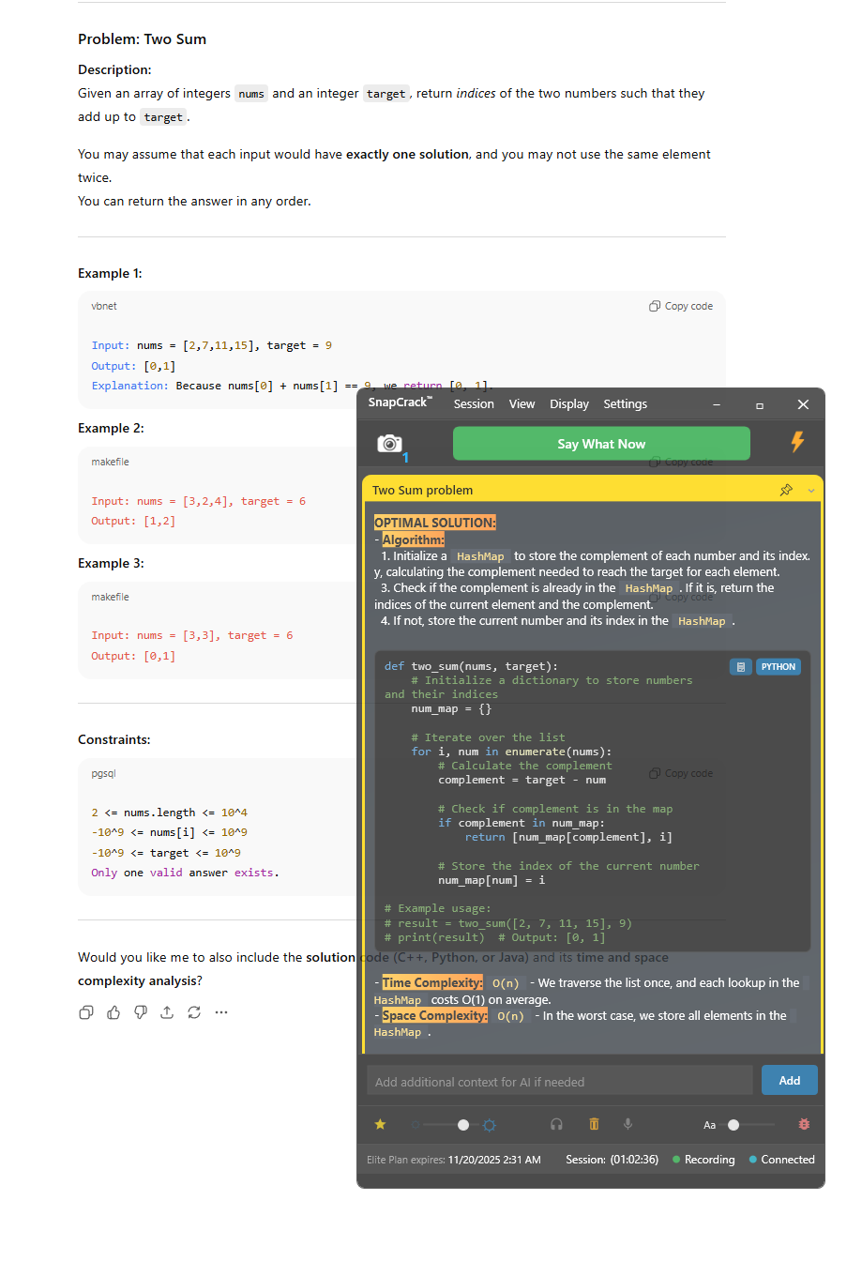Copy the Python code via clipboard icon
Screen dimensions: 862x1276
pyautogui.click(x=740, y=666)
